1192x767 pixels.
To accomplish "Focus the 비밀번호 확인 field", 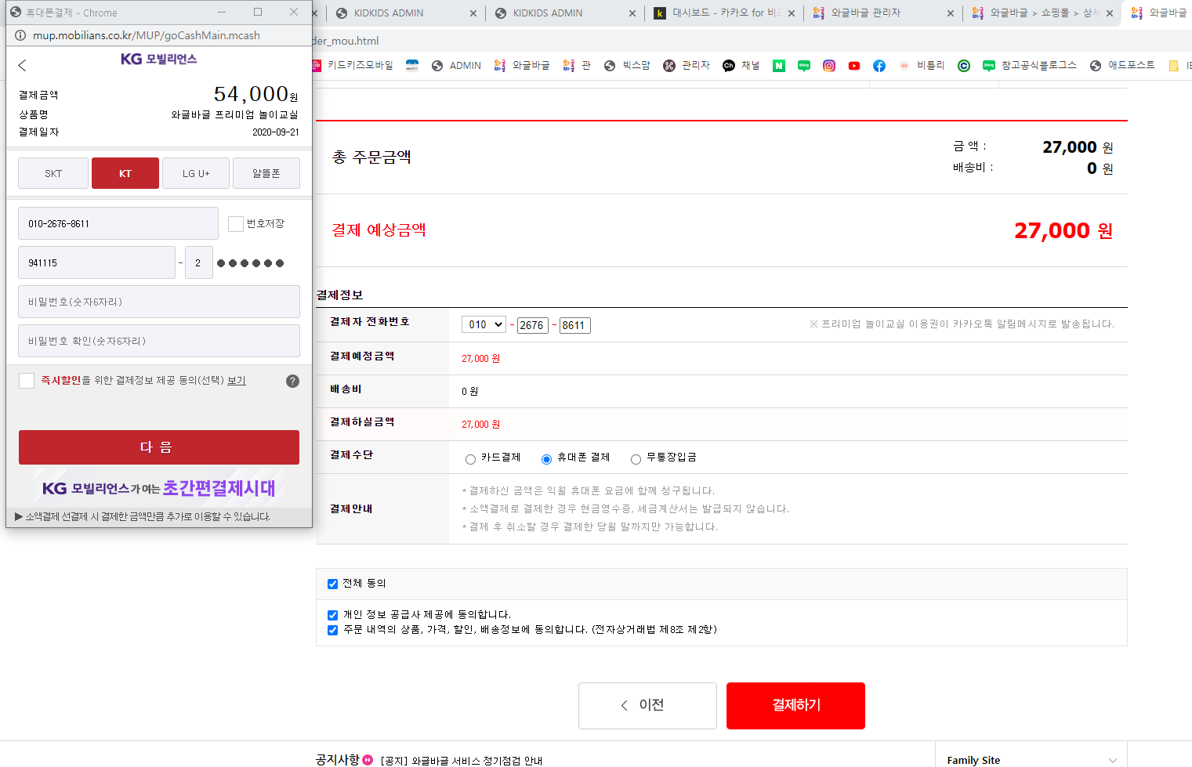I will 159,341.
